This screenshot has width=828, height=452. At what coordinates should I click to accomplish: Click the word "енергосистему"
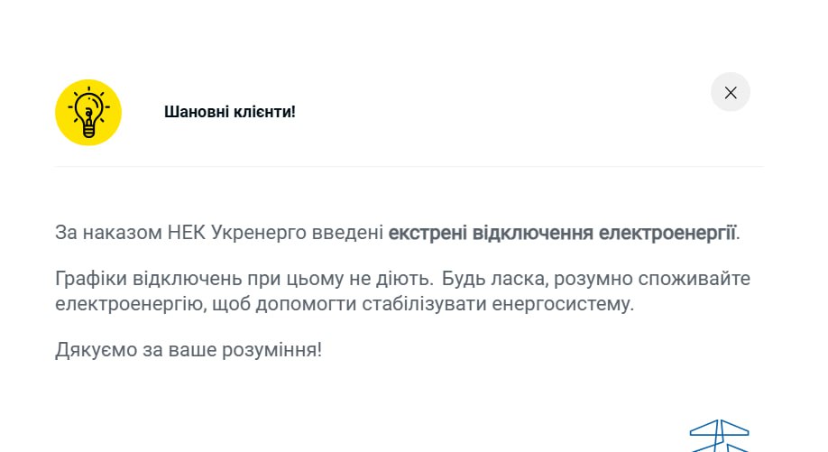(x=561, y=304)
